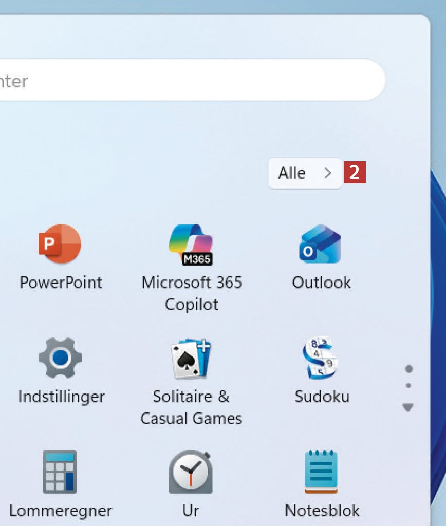446x526 pixels.
Task: Click the PowerPoint label text
Action: (61, 283)
